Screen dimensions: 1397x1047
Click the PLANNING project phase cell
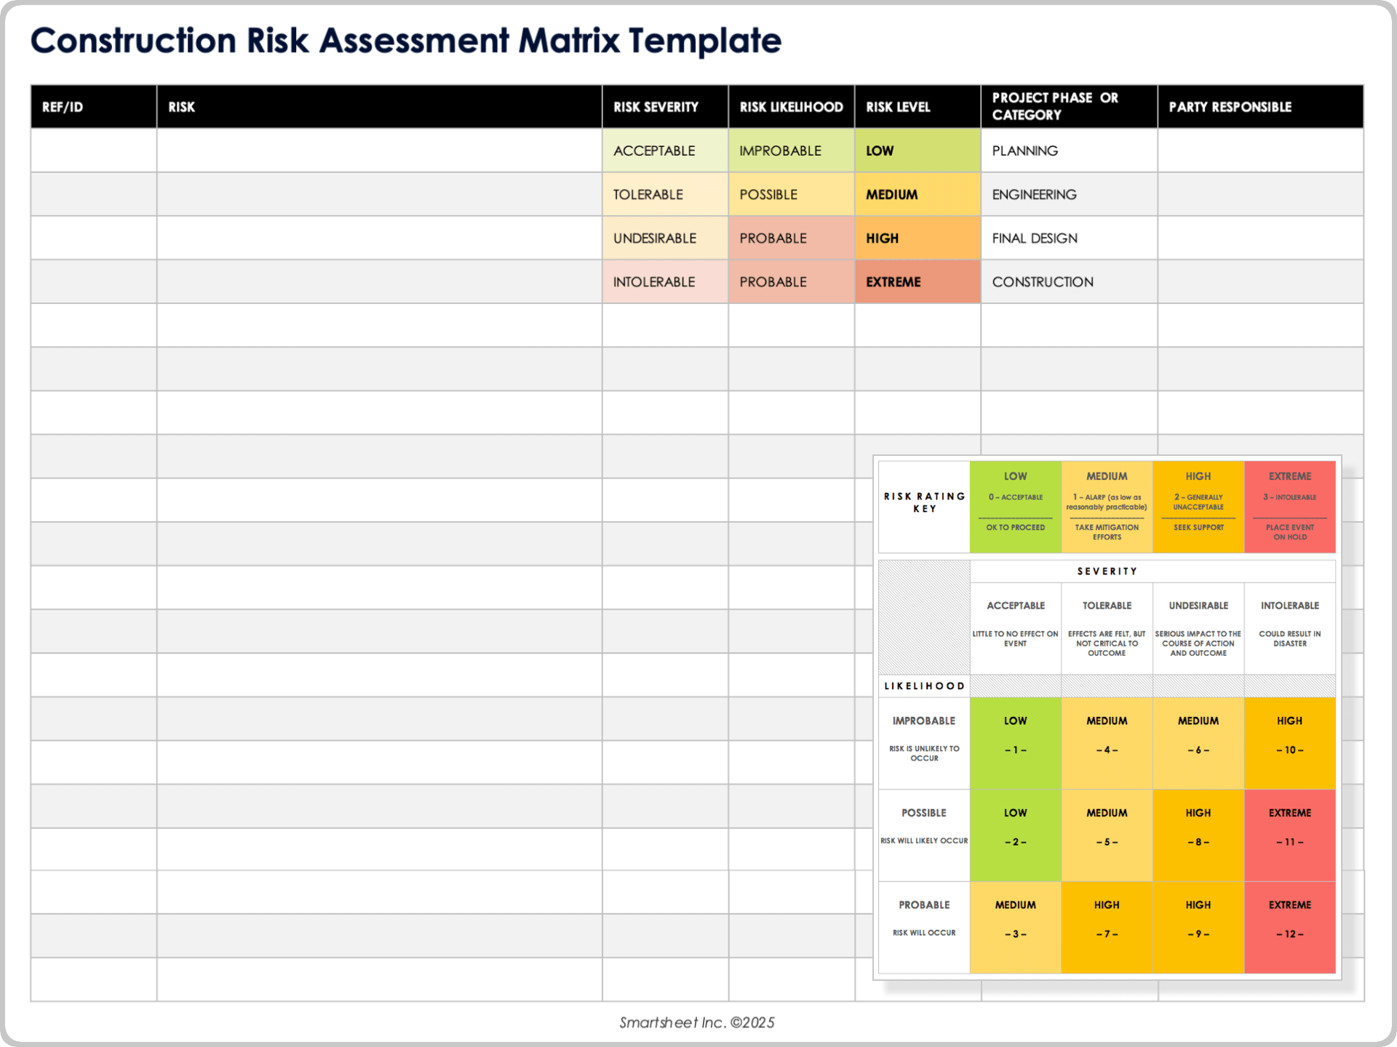tap(1024, 151)
